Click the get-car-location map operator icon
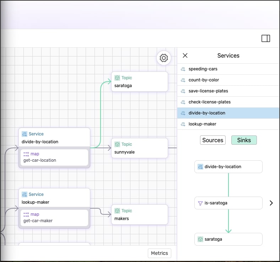This screenshot has height=262, width=280. click(x=26, y=154)
